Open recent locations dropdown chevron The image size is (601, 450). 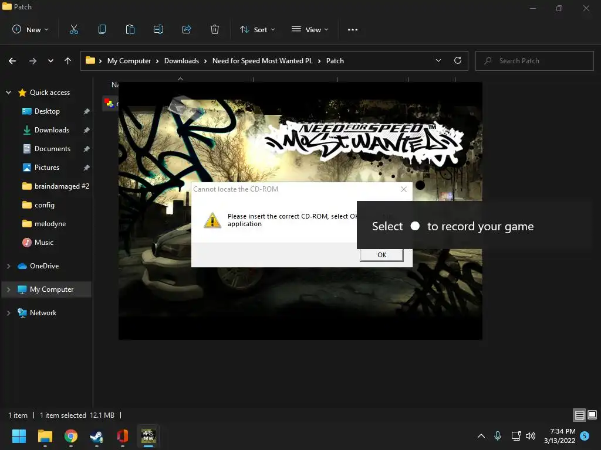click(50, 61)
